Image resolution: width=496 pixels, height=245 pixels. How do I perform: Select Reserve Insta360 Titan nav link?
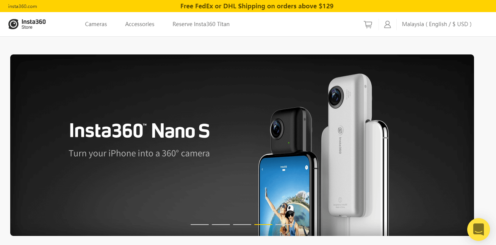coord(201,24)
